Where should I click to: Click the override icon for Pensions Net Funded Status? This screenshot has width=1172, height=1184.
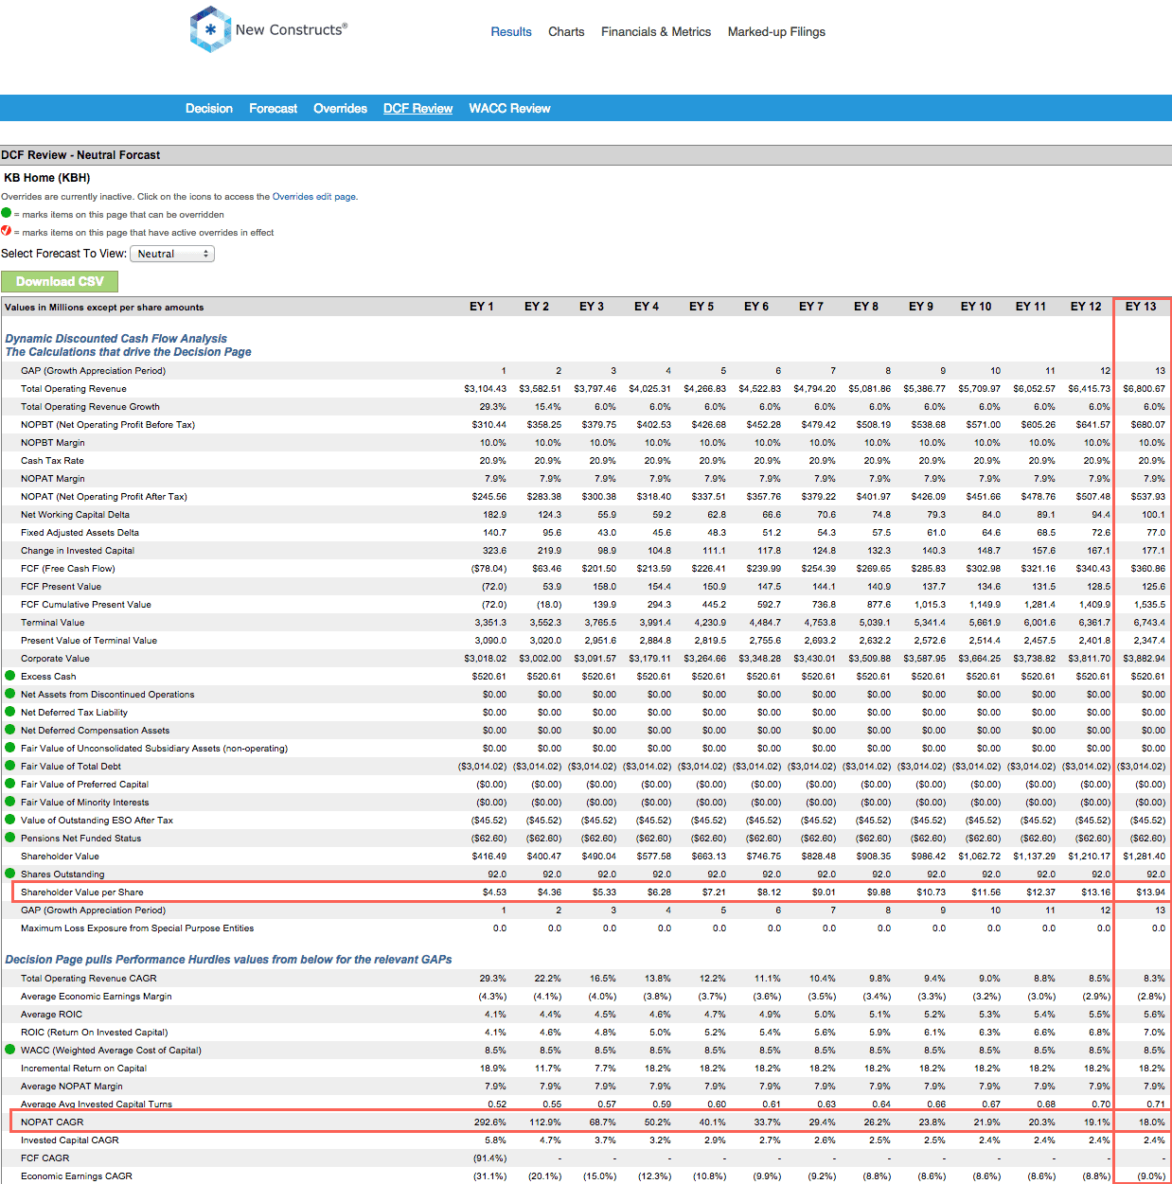pos(10,838)
